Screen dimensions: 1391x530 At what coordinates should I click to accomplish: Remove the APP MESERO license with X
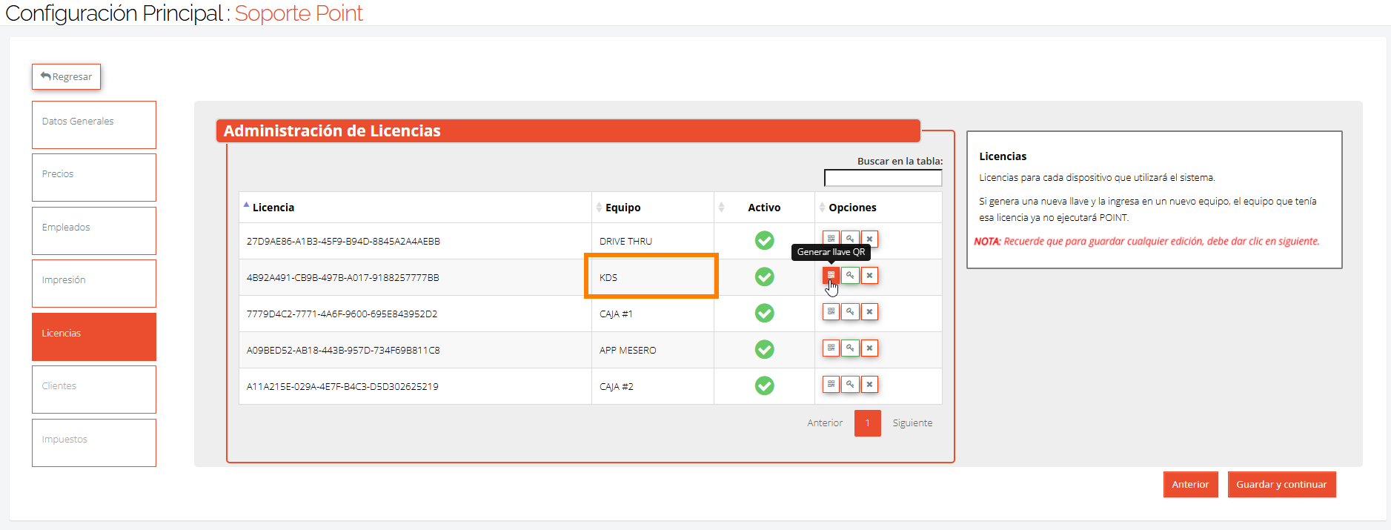[x=869, y=348]
